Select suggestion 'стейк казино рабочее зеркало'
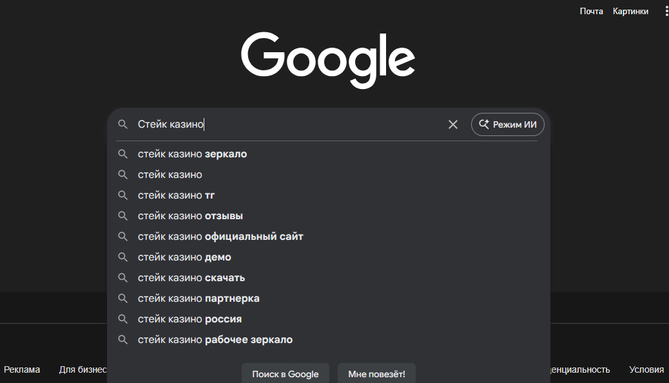 215,339
